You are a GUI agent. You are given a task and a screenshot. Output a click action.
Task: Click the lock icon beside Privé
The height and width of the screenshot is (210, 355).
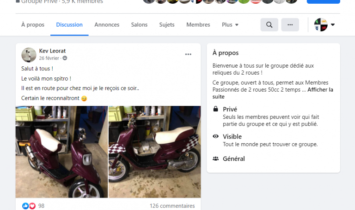tap(215, 109)
